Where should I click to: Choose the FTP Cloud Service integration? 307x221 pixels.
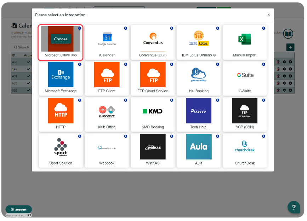(x=153, y=78)
